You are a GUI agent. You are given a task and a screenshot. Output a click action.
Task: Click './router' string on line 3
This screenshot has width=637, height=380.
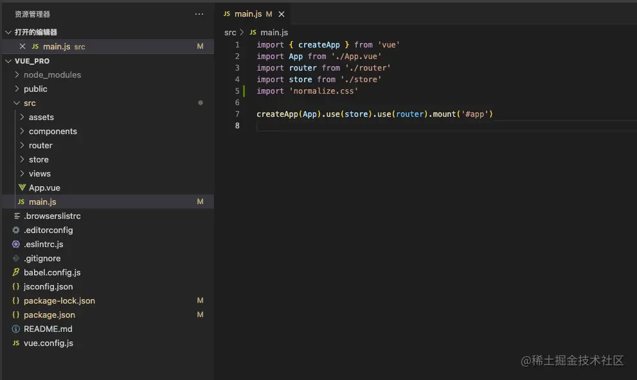coord(368,68)
